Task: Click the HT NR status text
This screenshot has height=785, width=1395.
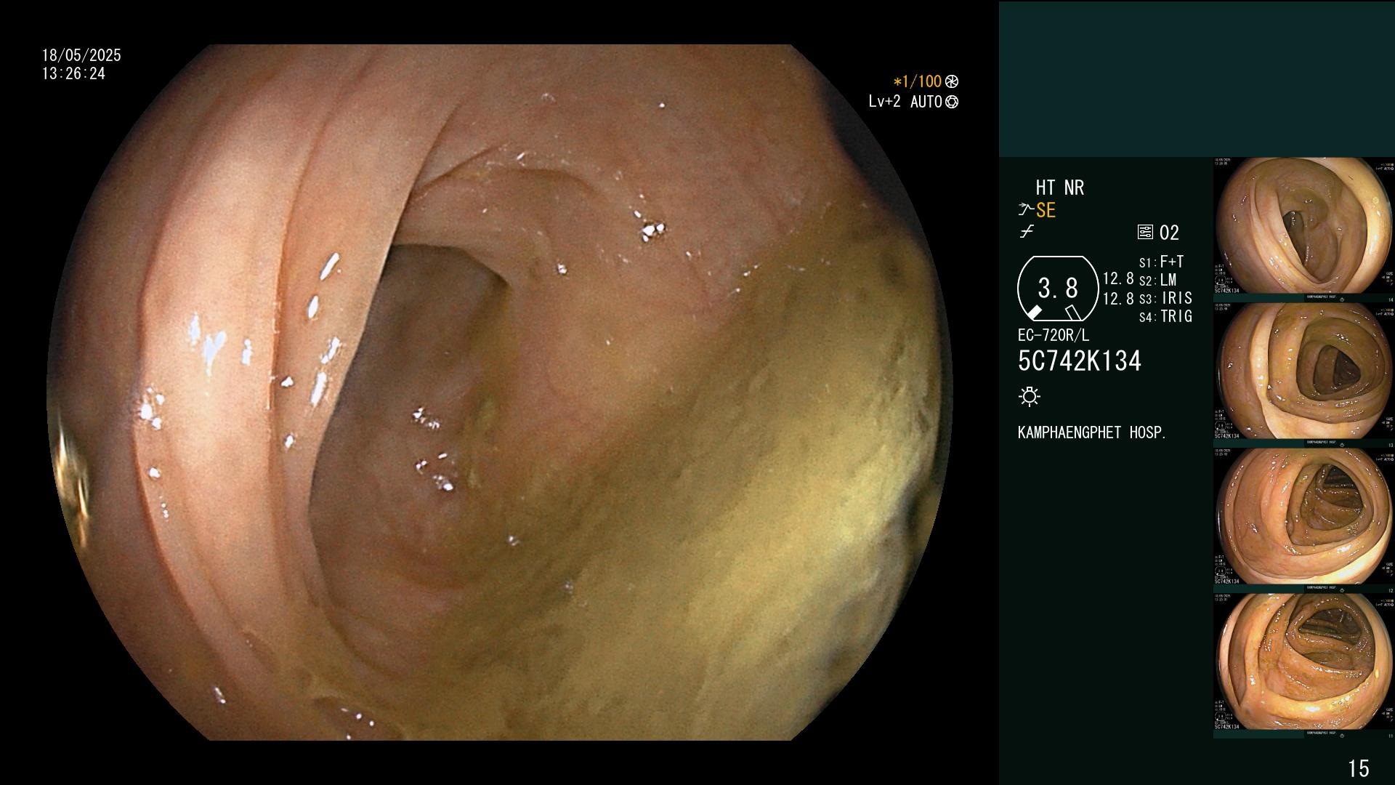Action: click(x=1060, y=188)
